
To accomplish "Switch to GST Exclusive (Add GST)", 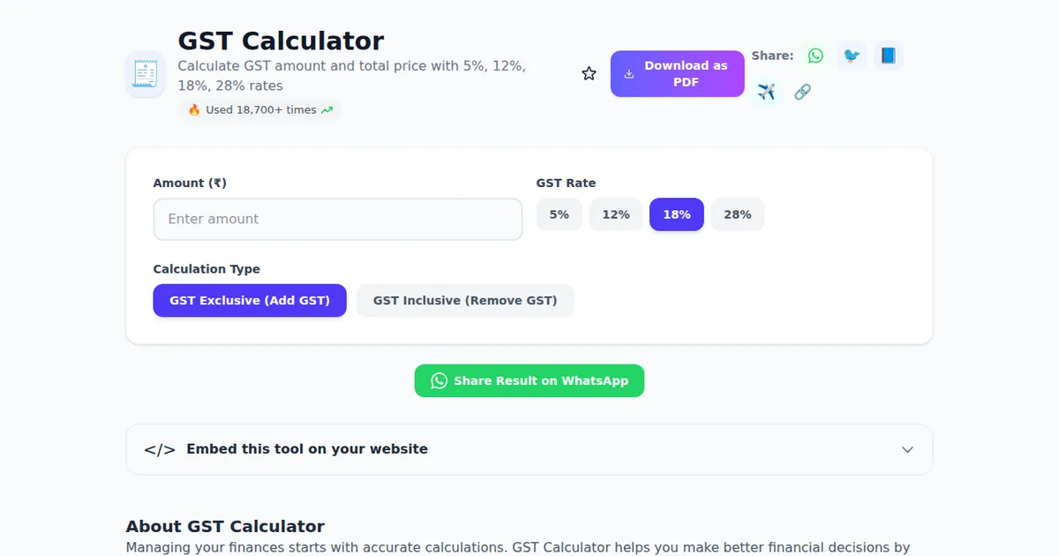I will (250, 300).
